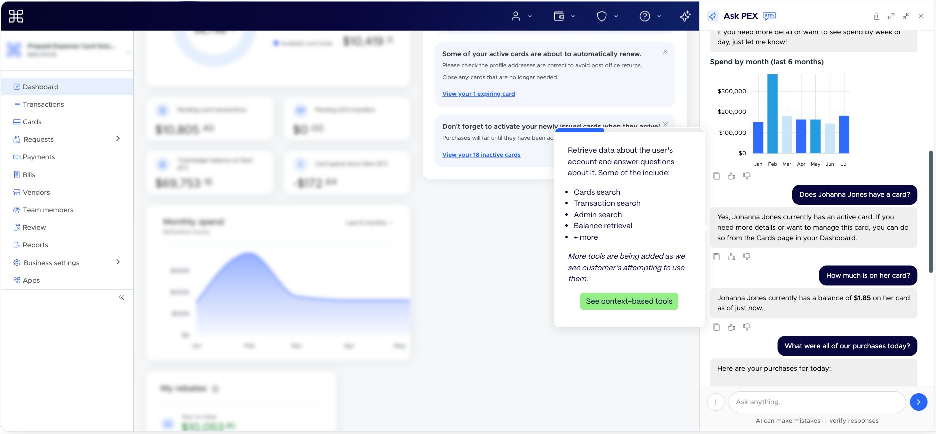Click View your 18 inactive cards link
Viewport: 936px width, 434px height.
481,155
